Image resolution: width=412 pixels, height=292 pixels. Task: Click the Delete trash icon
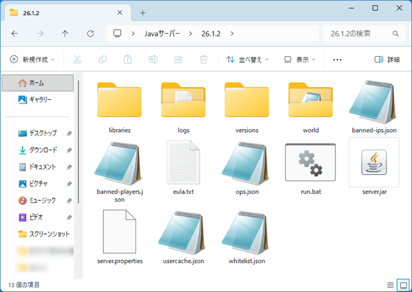[203, 60]
